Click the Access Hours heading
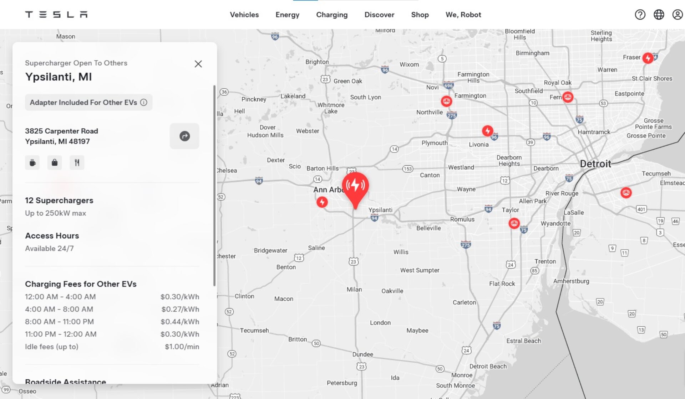This screenshot has width=685, height=399. click(52, 236)
